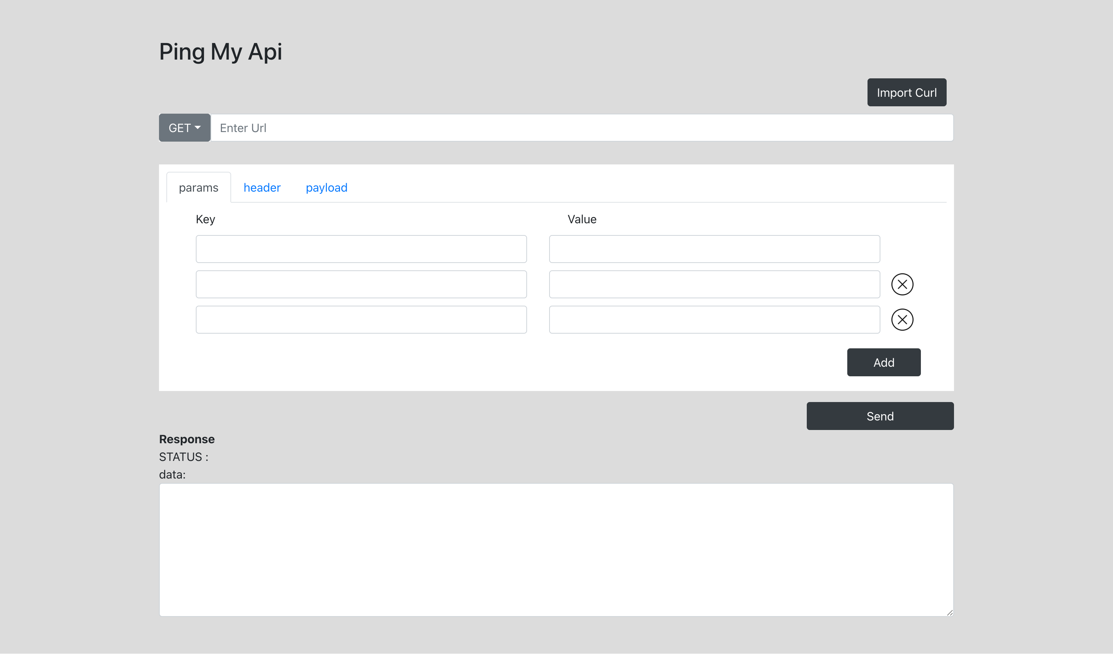Click inside the response data textarea
Screen dimensions: 1113x654
click(x=556, y=550)
